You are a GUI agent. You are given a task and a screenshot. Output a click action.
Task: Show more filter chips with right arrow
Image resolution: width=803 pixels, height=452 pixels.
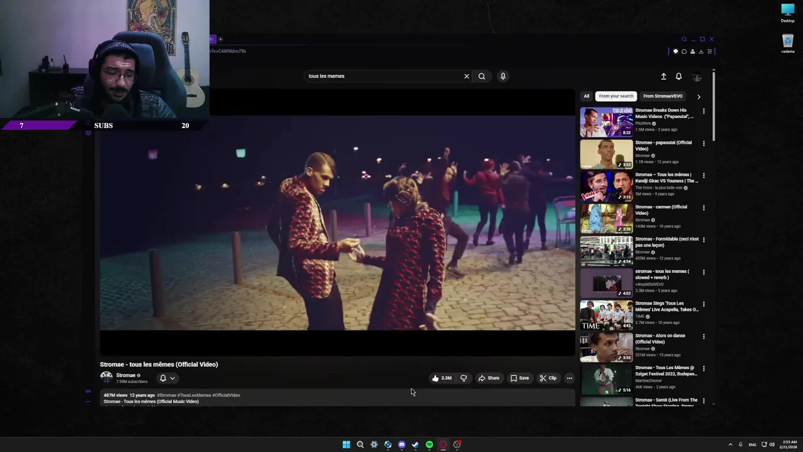click(699, 97)
